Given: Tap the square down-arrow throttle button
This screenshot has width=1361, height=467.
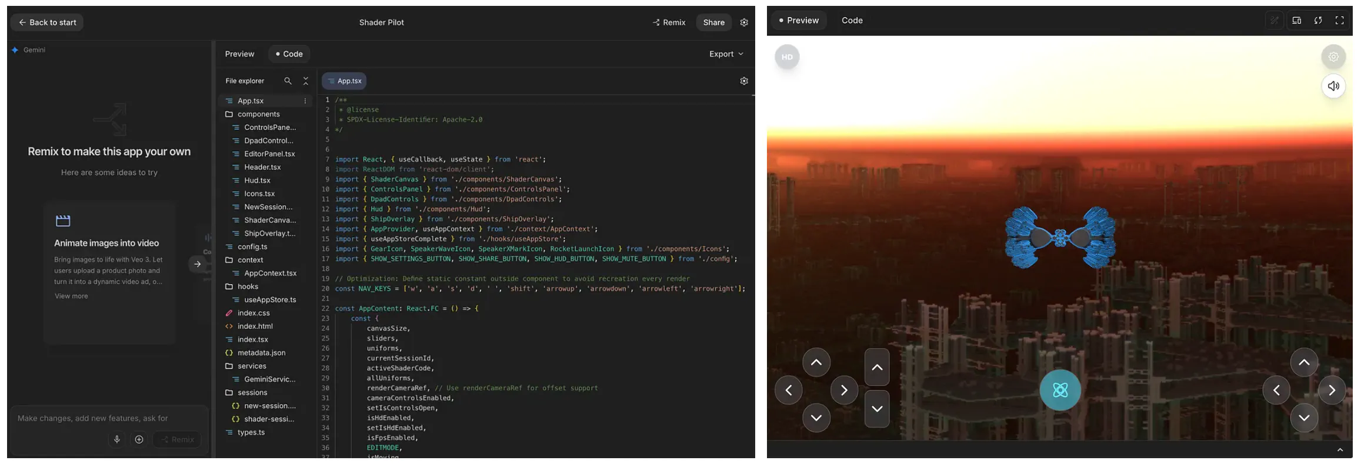Looking at the screenshot, I should [x=877, y=409].
